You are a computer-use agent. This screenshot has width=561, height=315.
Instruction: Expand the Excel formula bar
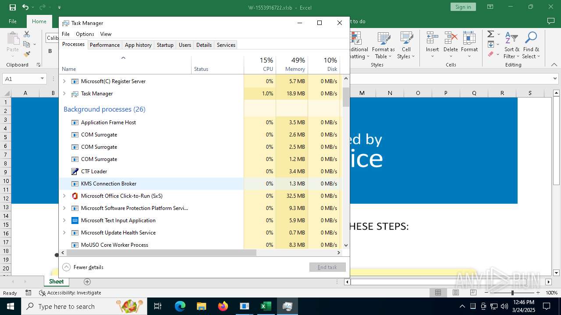pyautogui.click(x=556, y=79)
